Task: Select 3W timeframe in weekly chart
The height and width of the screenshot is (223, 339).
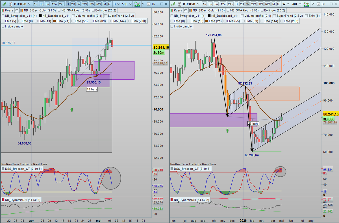Action: [261, 4]
